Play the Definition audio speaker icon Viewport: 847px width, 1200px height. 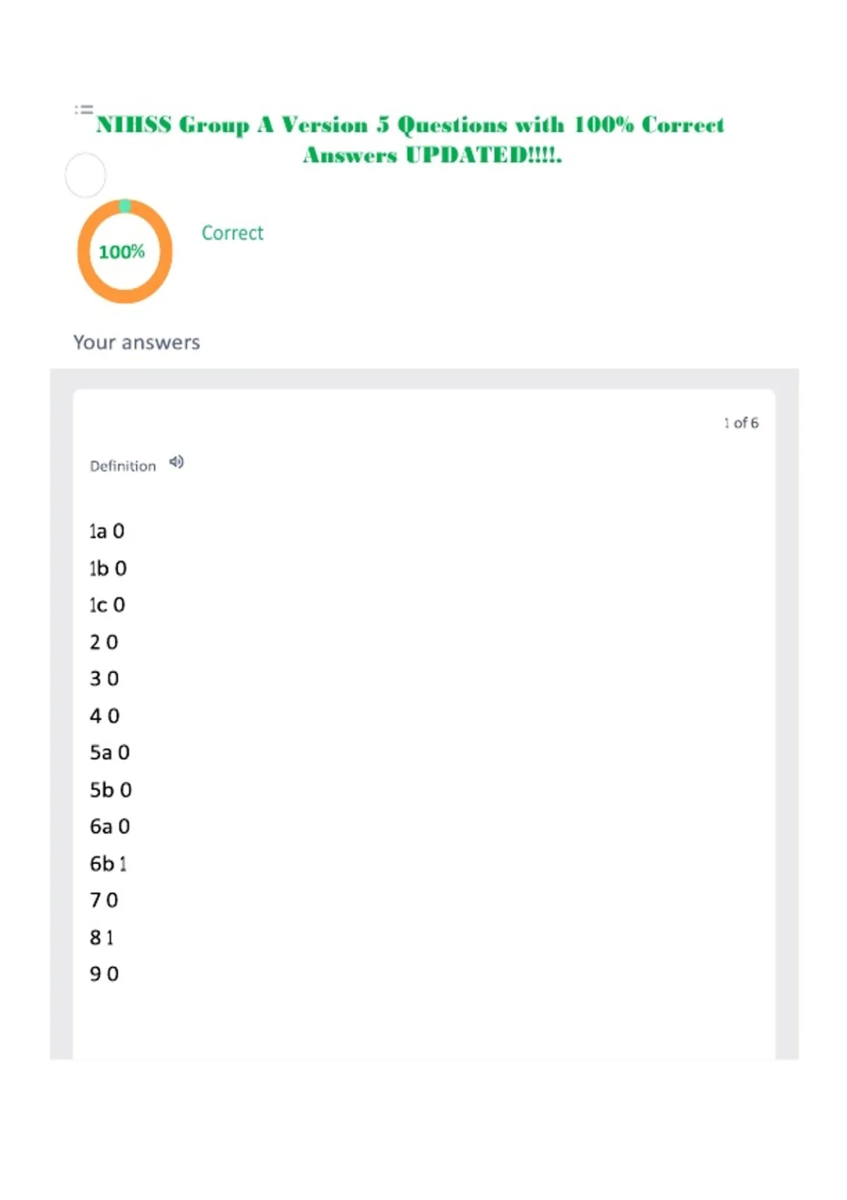point(176,462)
